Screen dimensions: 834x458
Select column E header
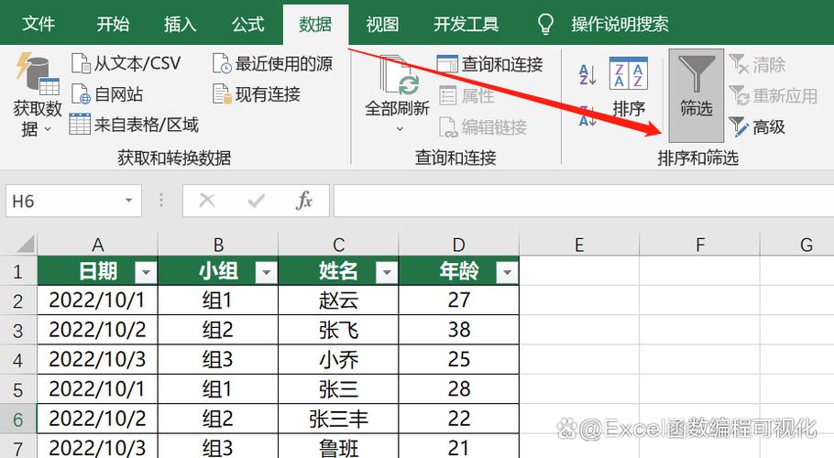click(579, 245)
